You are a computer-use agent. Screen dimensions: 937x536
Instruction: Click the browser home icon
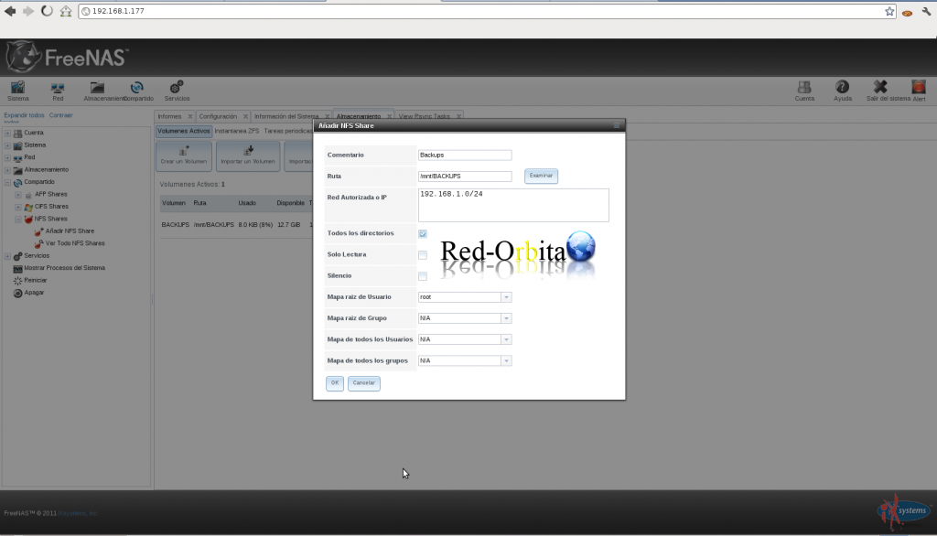point(66,11)
